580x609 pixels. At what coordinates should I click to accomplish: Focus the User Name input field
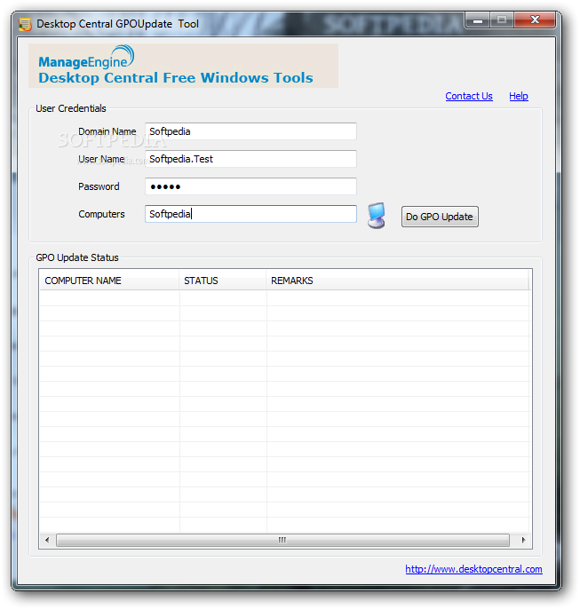(x=251, y=159)
